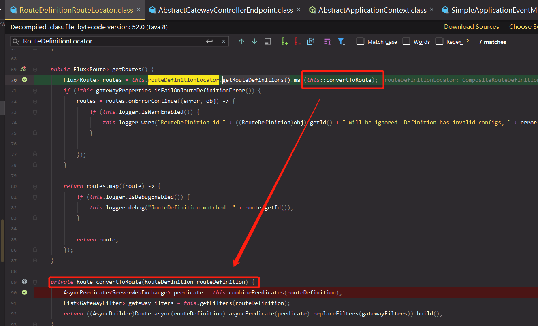Click the override gutter icon on line 69

[23, 69]
